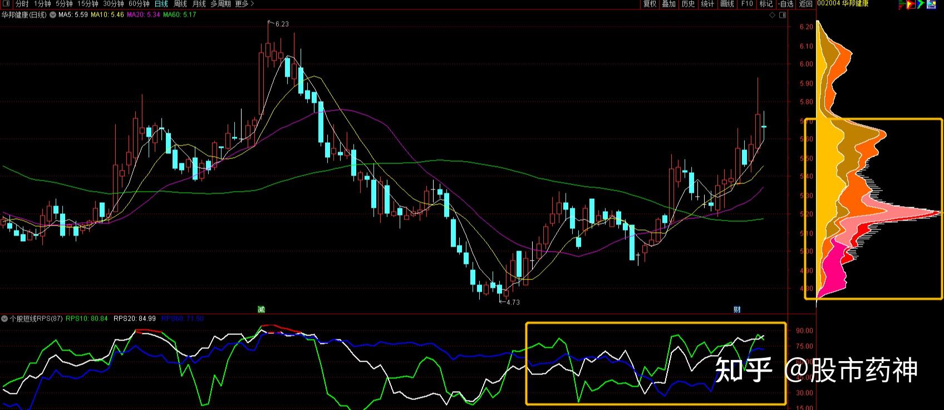The width and height of the screenshot is (944, 410).
Task: Switch to the 周线 weekly tab
Action: [180, 4]
